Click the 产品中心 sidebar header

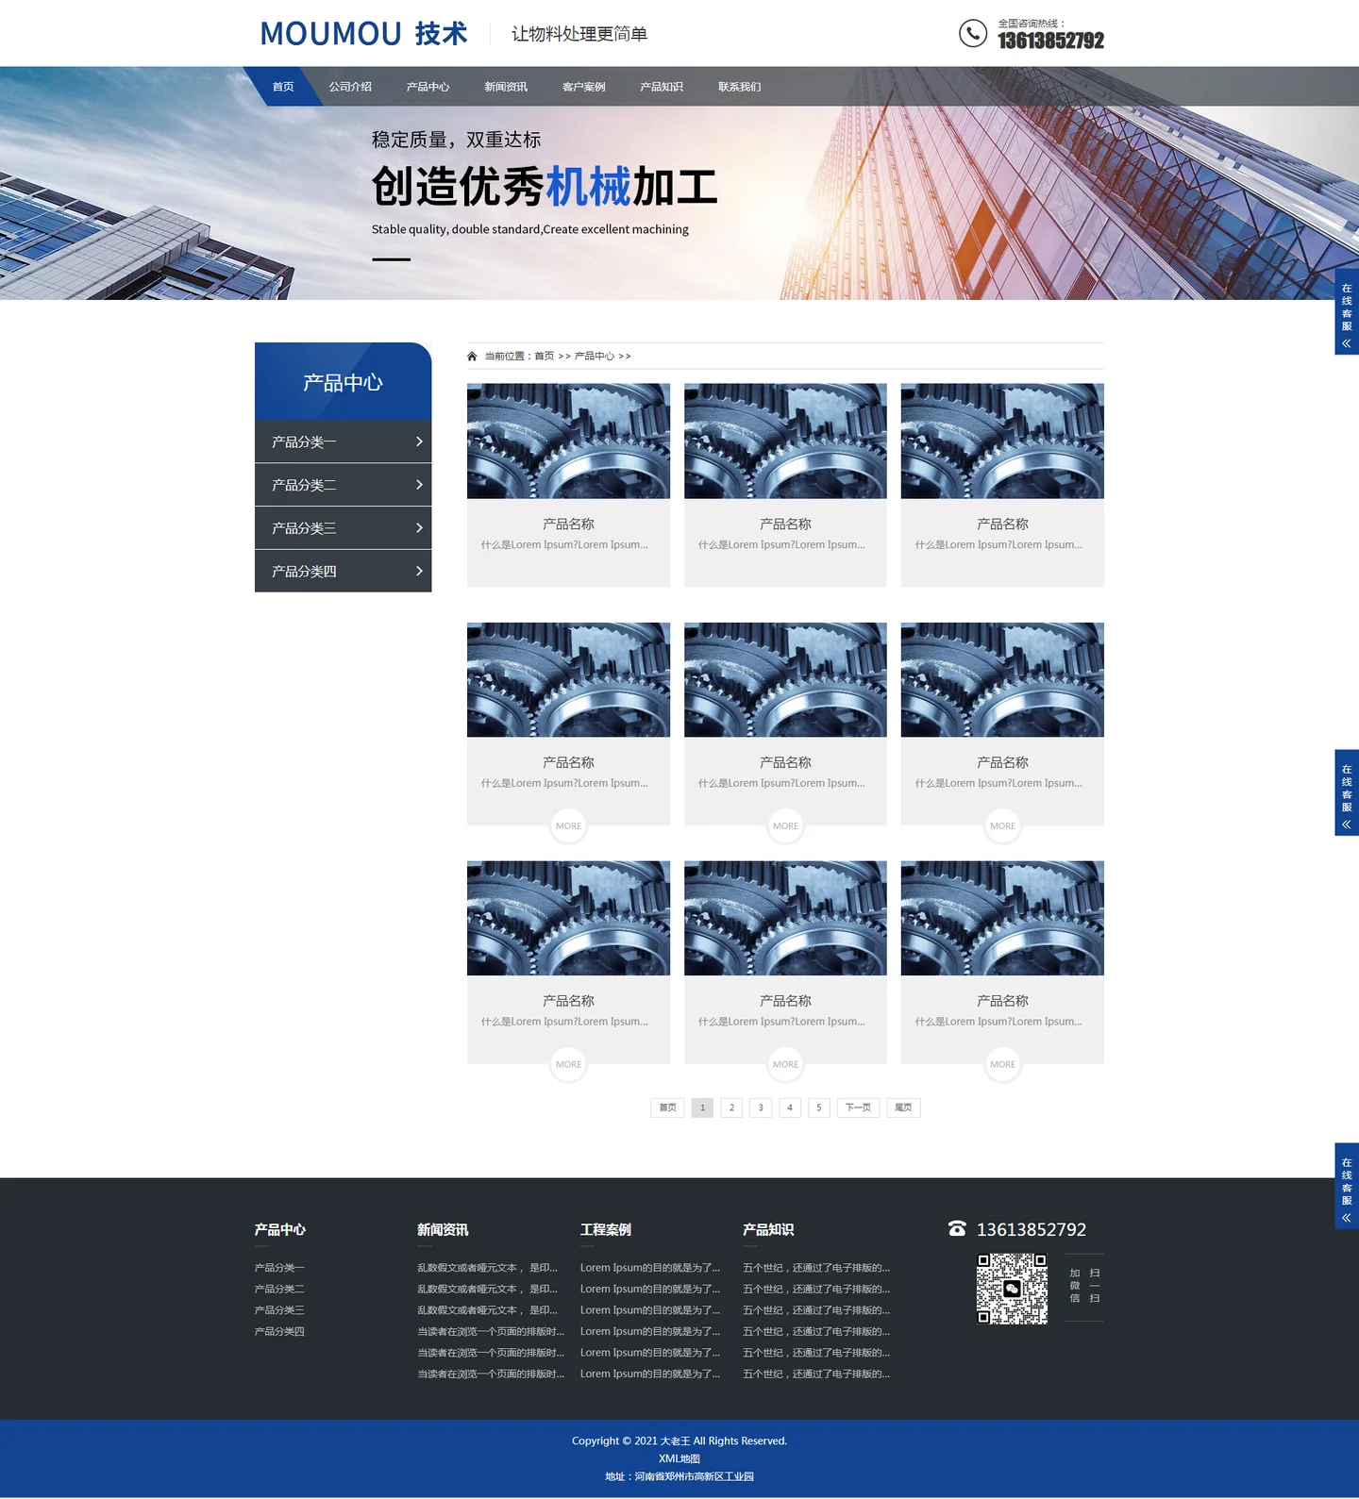click(343, 382)
